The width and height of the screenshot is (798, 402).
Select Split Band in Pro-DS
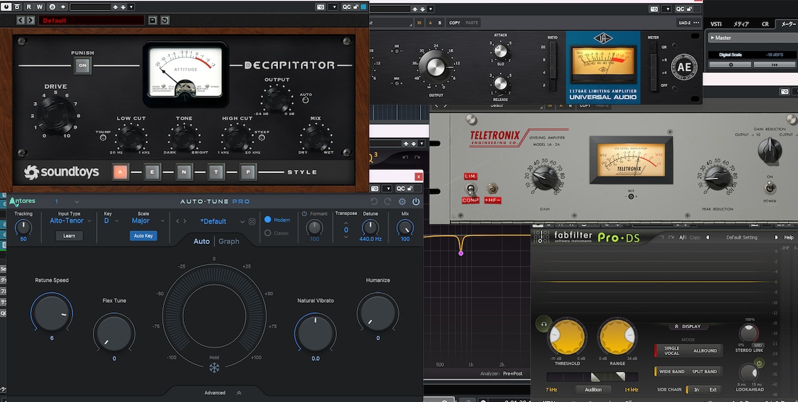pyautogui.click(x=705, y=371)
